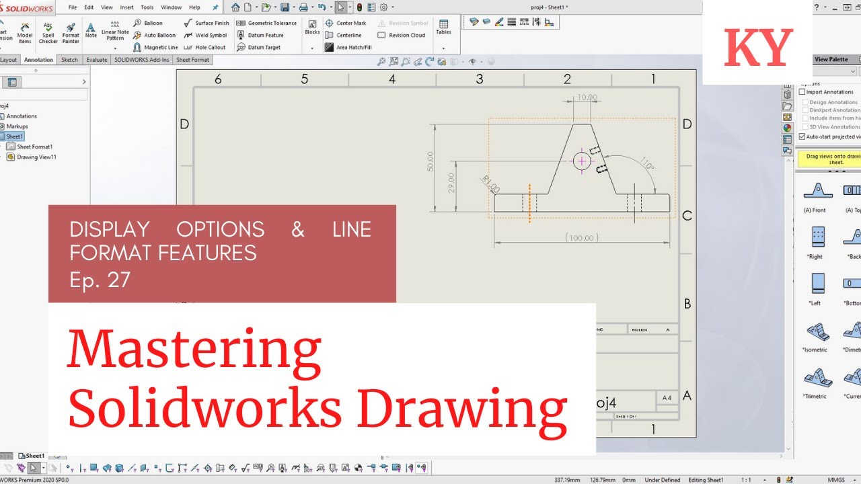The width and height of the screenshot is (861, 484).
Task: Click the Rebuild traffic light icon
Action: (359, 7)
